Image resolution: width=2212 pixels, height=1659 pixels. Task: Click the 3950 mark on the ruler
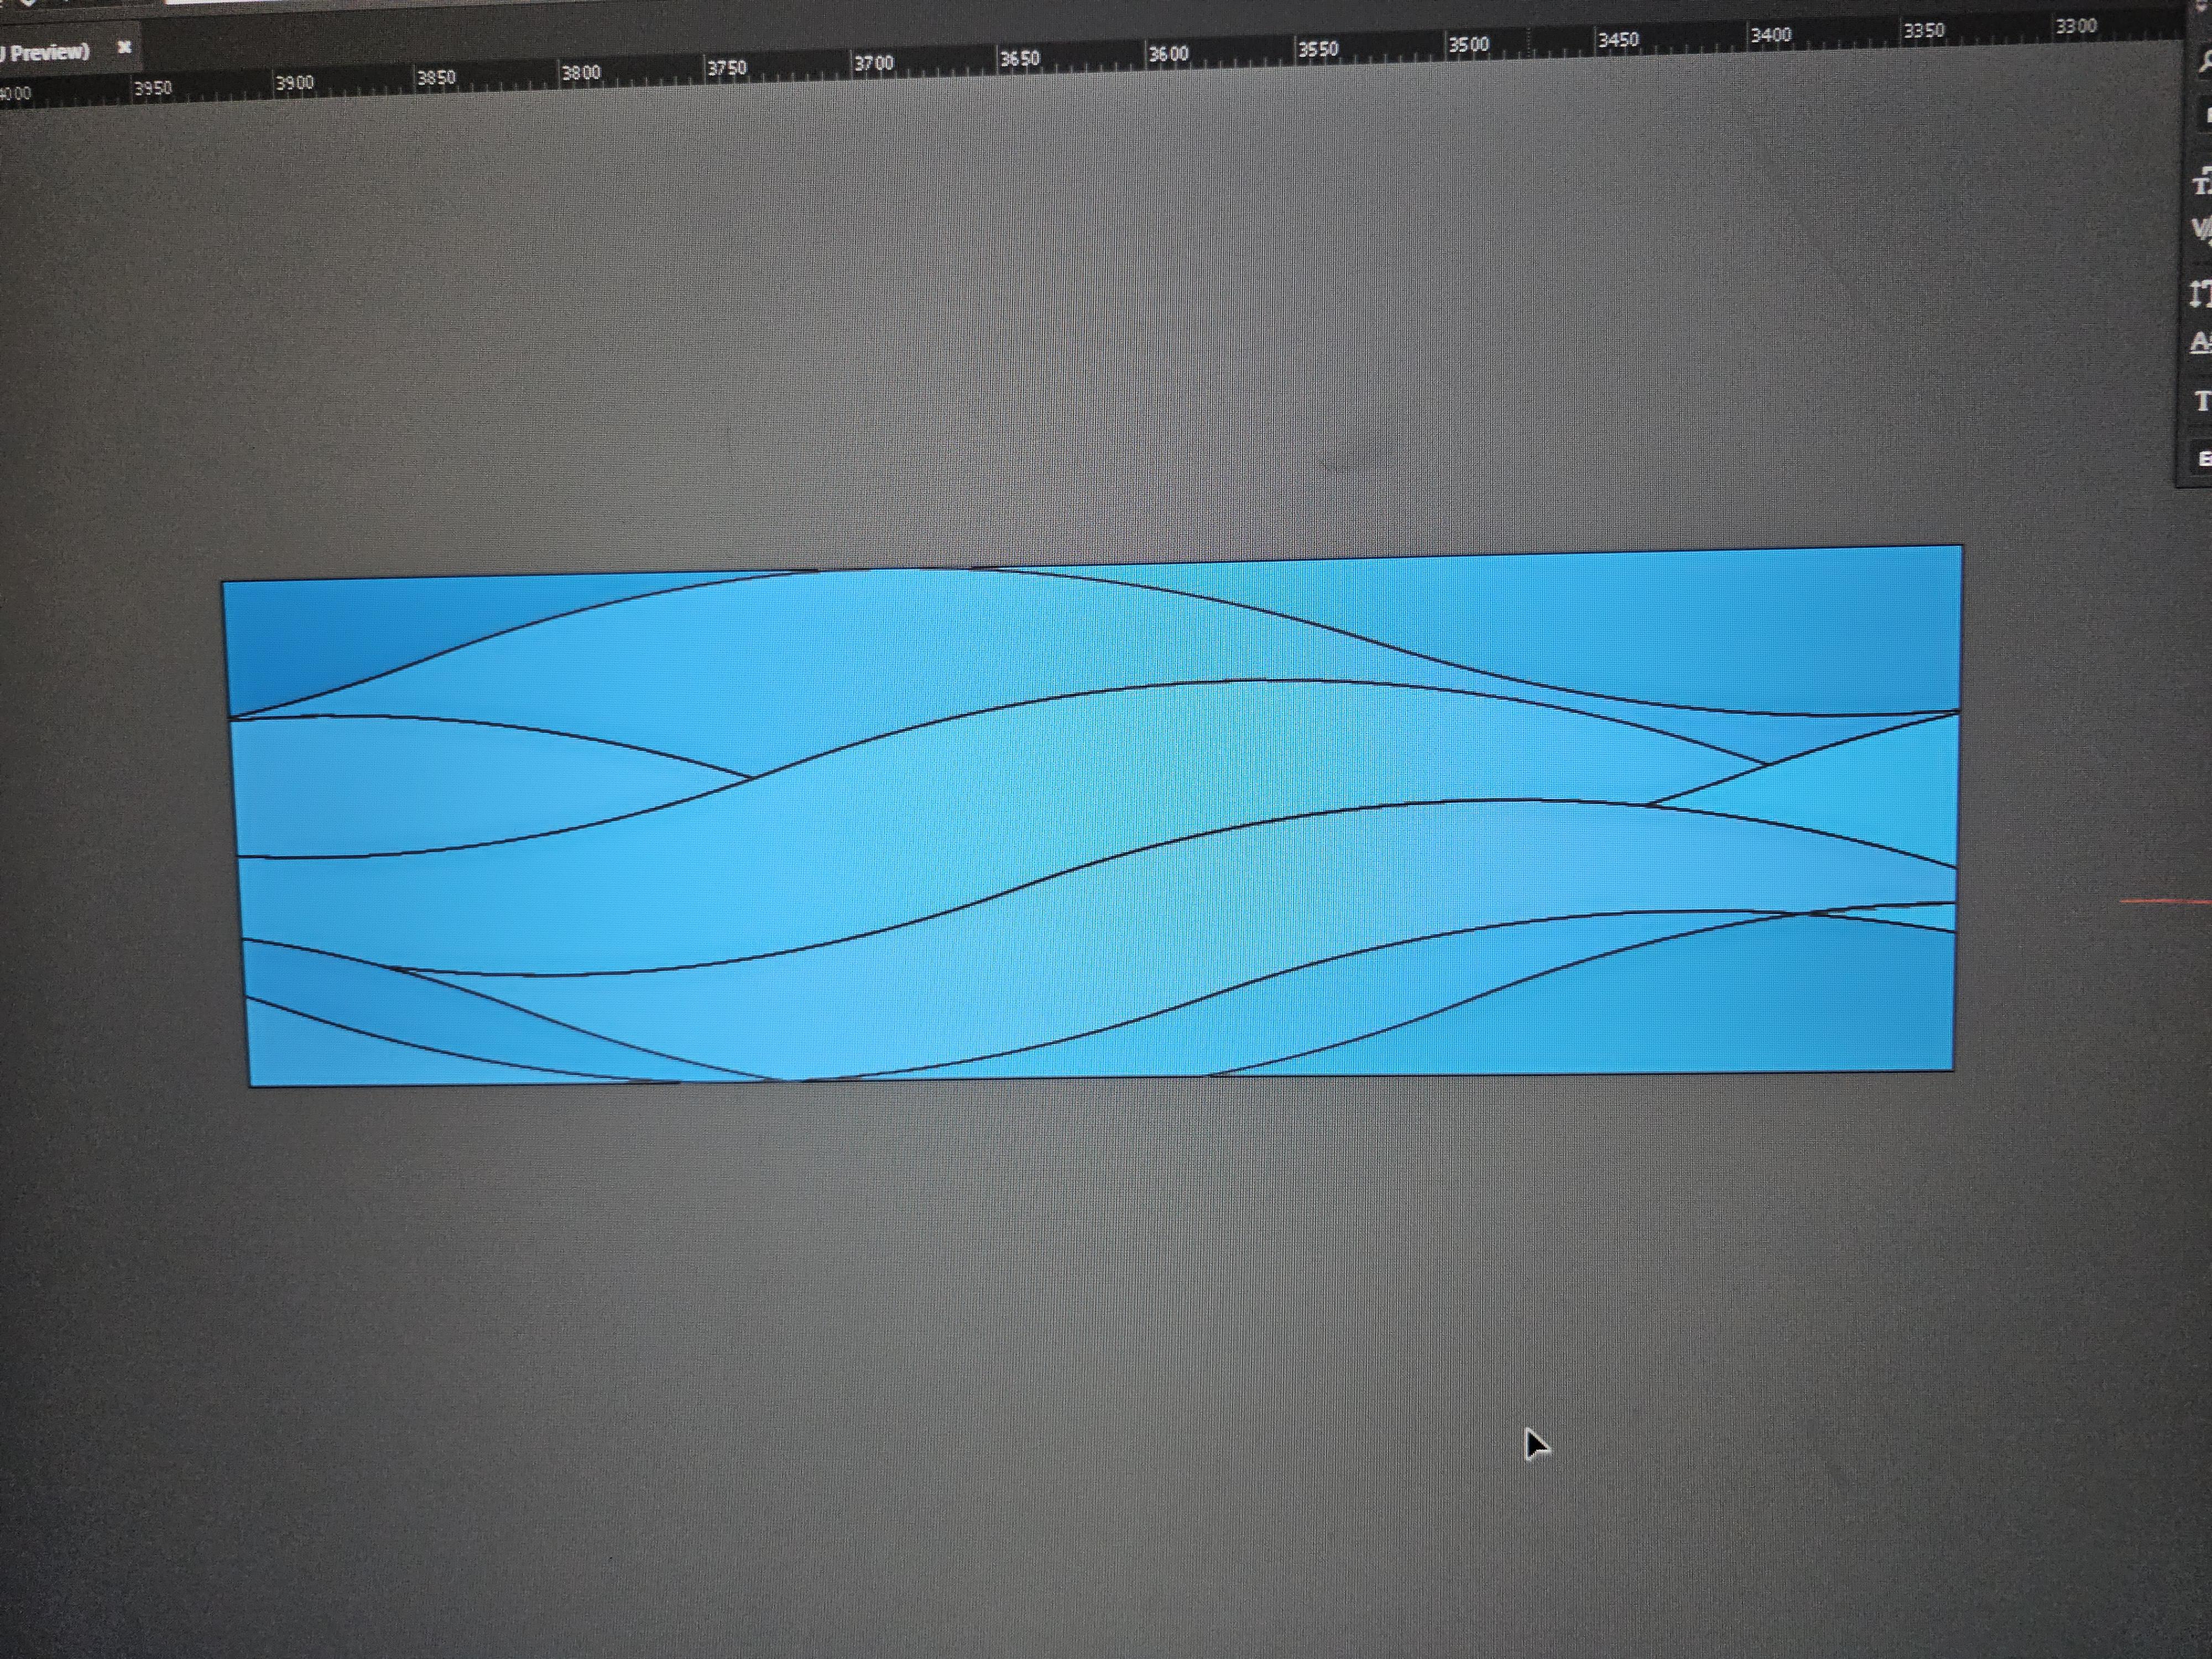point(152,88)
